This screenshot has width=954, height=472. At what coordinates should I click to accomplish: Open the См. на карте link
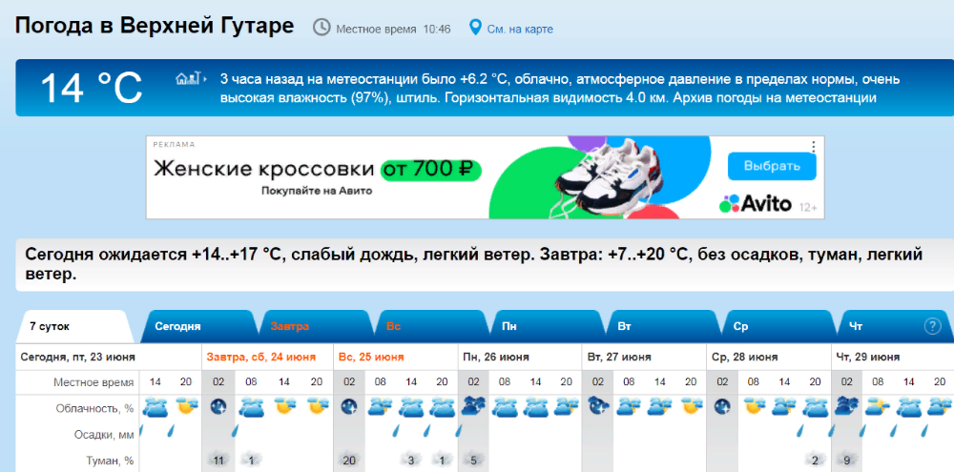tap(519, 29)
